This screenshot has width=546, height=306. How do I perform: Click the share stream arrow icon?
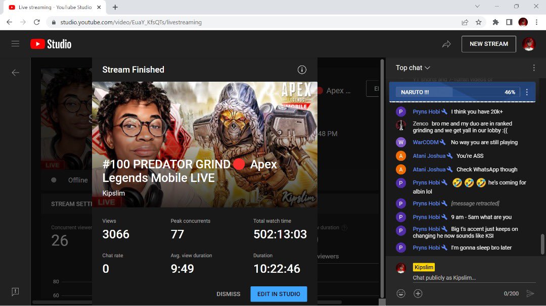tap(446, 44)
